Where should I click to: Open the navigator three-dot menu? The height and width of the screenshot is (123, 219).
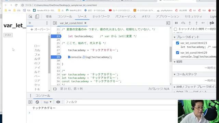pyautogui.click(x=47, y=23)
